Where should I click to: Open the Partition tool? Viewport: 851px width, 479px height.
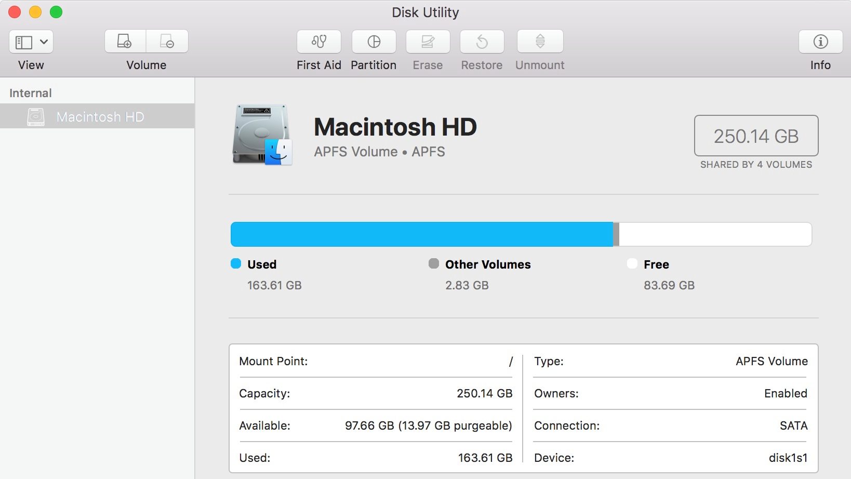pos(374,42)
